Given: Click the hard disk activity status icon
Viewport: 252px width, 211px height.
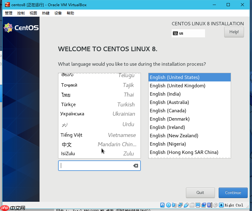Looking at the screenshot, I should point(162,205).
